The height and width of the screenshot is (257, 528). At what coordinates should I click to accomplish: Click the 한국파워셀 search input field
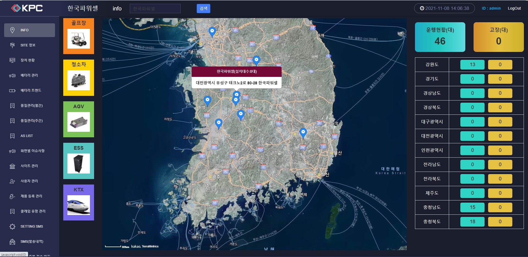[155, 9]
